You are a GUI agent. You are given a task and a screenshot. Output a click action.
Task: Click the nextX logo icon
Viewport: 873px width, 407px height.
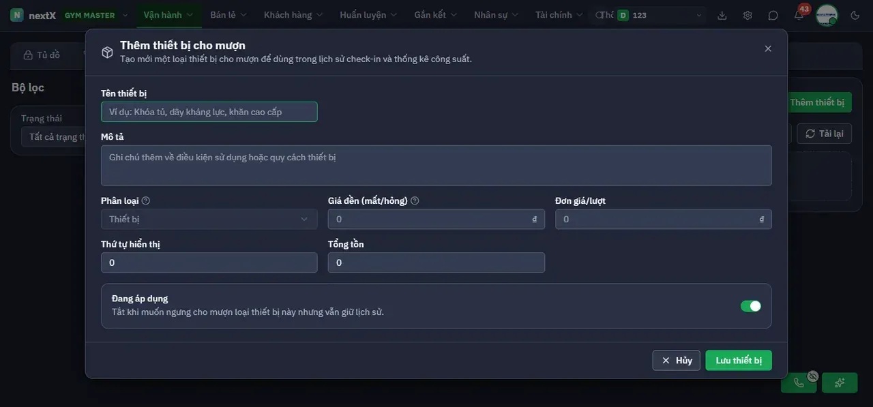(17, 15)
